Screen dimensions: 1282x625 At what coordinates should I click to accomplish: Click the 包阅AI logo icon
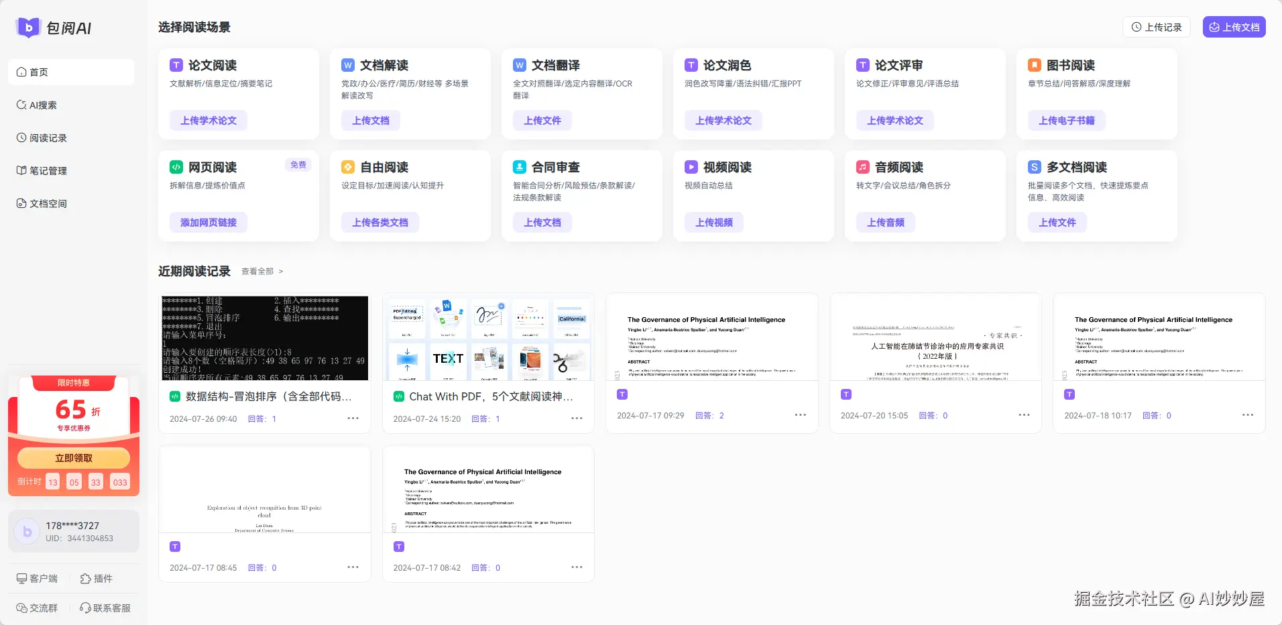pyautogui.click(x=28, y=27)
